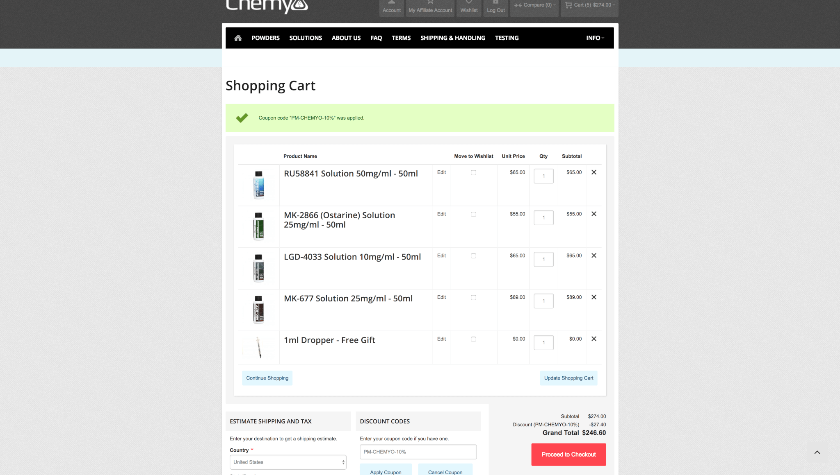The image size is (840, 475).
Task: Remove LGD-4033 Solution from cart
Action: (593, 256)
